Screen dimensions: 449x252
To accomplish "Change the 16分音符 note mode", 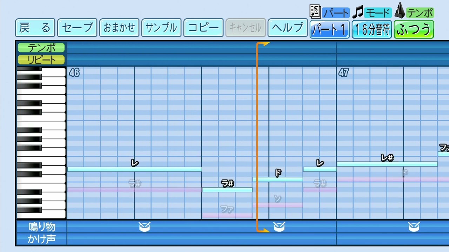I will pyautogui.click(x=372, y=29).
